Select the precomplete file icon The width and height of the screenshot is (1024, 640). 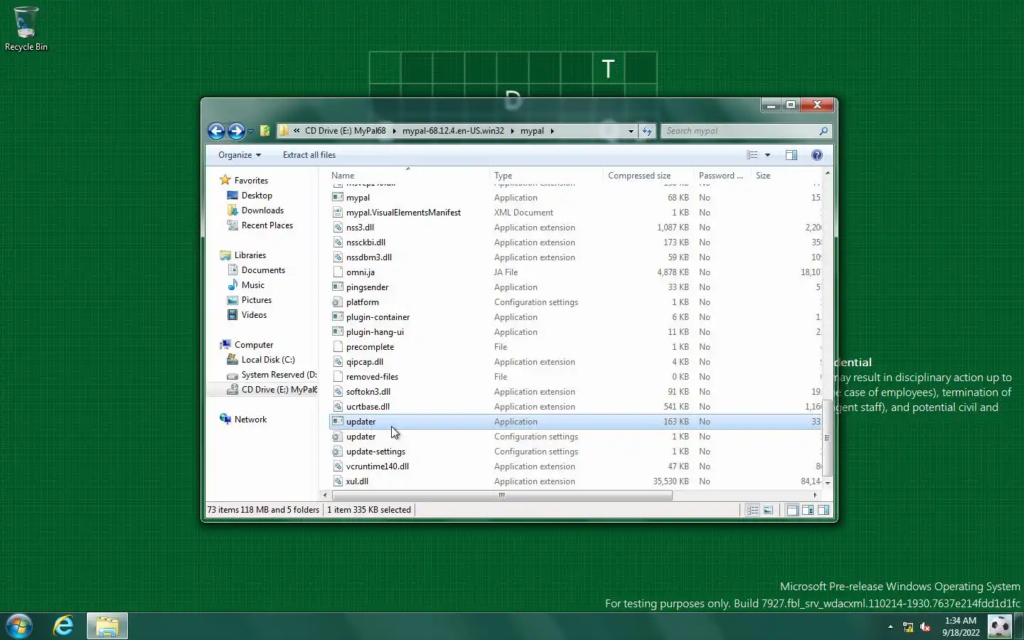pyautogui.click(x=338, y=347)
